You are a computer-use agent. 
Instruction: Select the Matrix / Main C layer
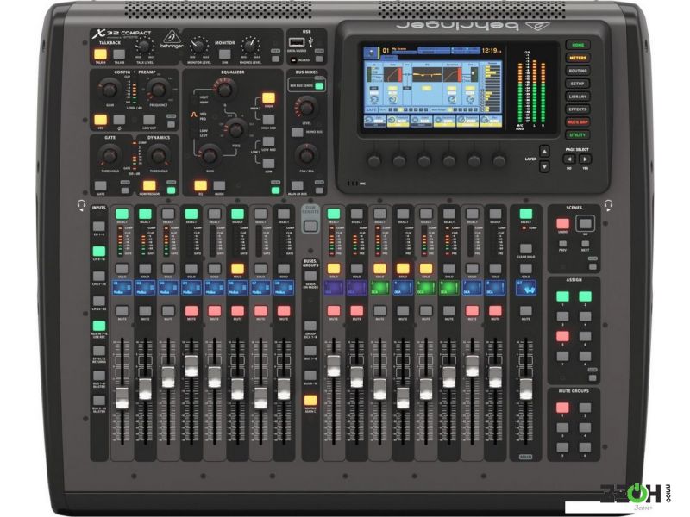[x=310, y=400]
